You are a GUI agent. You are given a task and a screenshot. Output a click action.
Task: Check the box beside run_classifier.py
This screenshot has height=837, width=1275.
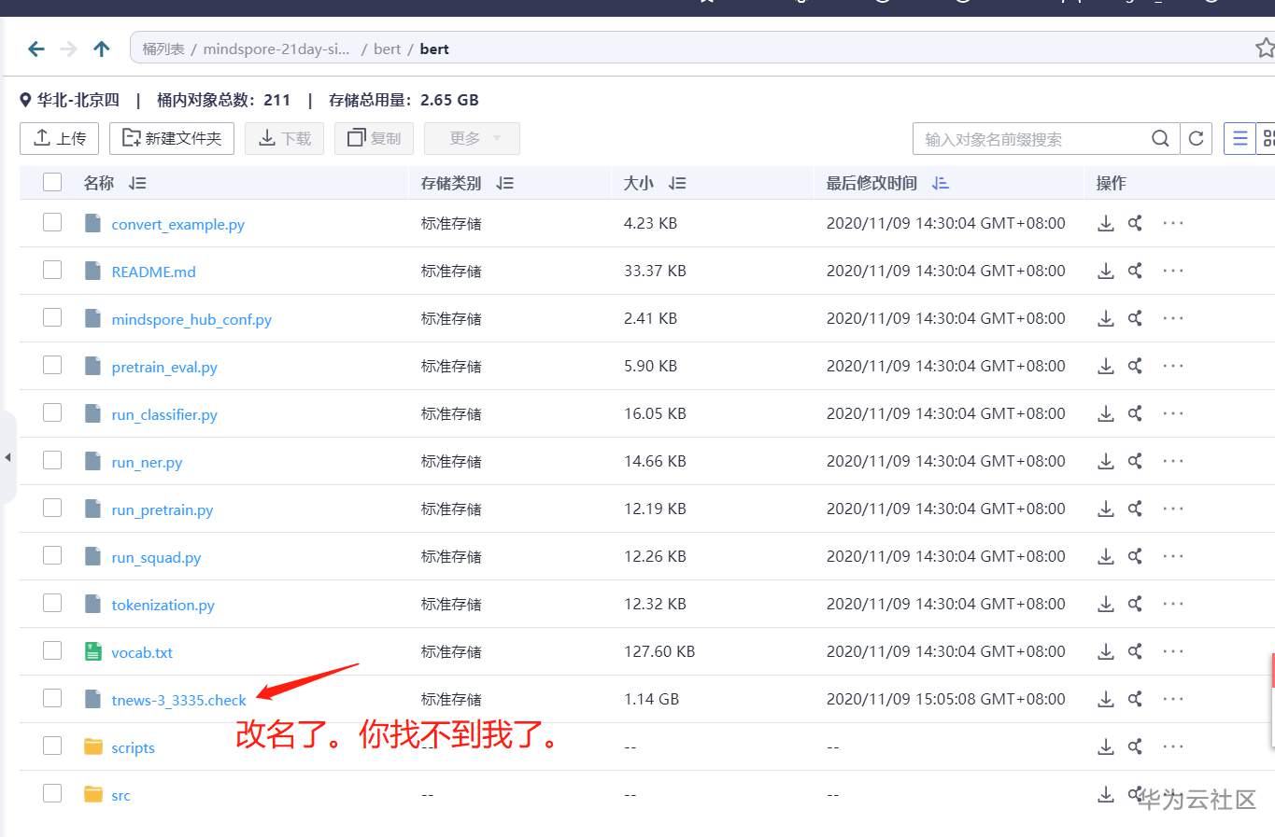click(52, 412)
